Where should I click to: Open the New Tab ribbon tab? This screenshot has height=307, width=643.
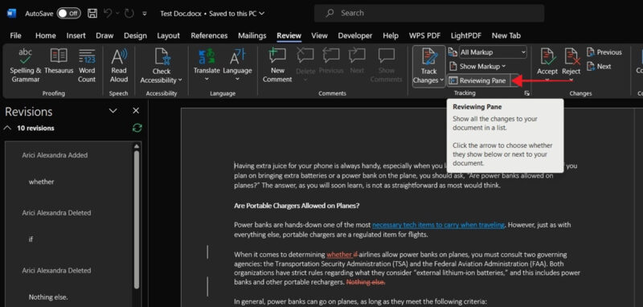[506, 35]
